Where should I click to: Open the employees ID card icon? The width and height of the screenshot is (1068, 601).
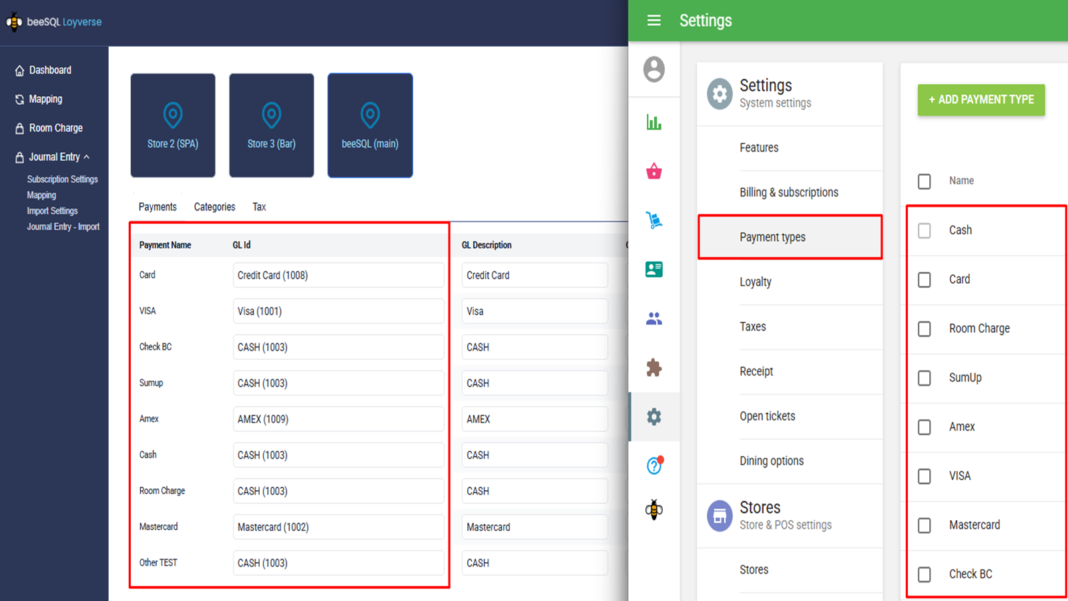653,269
